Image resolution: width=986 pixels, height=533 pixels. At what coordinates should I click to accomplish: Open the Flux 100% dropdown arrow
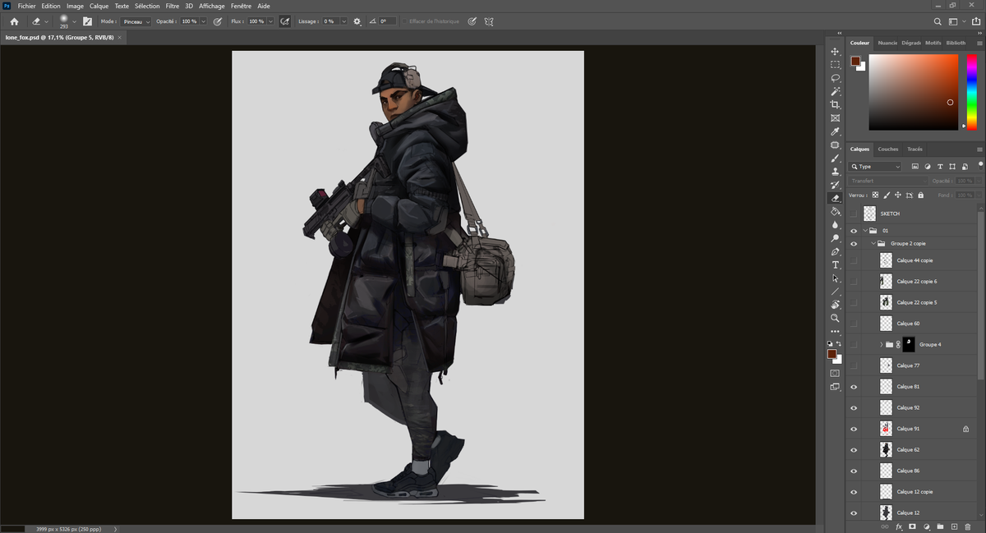pyautogui.click(x=270, y=21)
